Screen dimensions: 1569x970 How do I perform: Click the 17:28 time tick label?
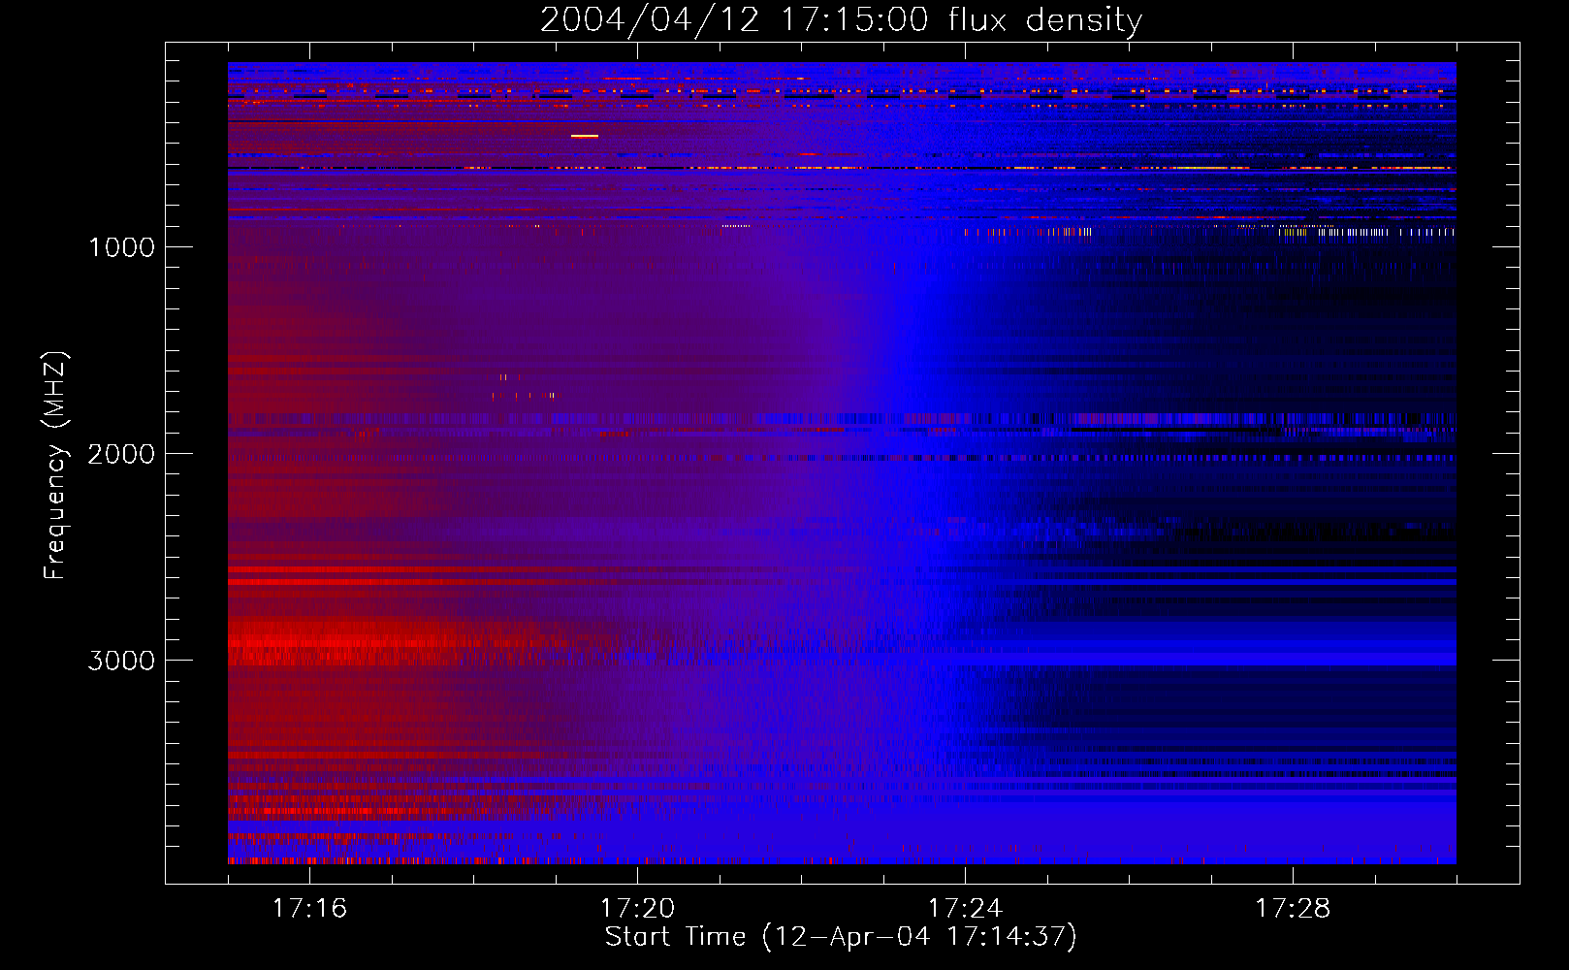(x=1293, y=909)
